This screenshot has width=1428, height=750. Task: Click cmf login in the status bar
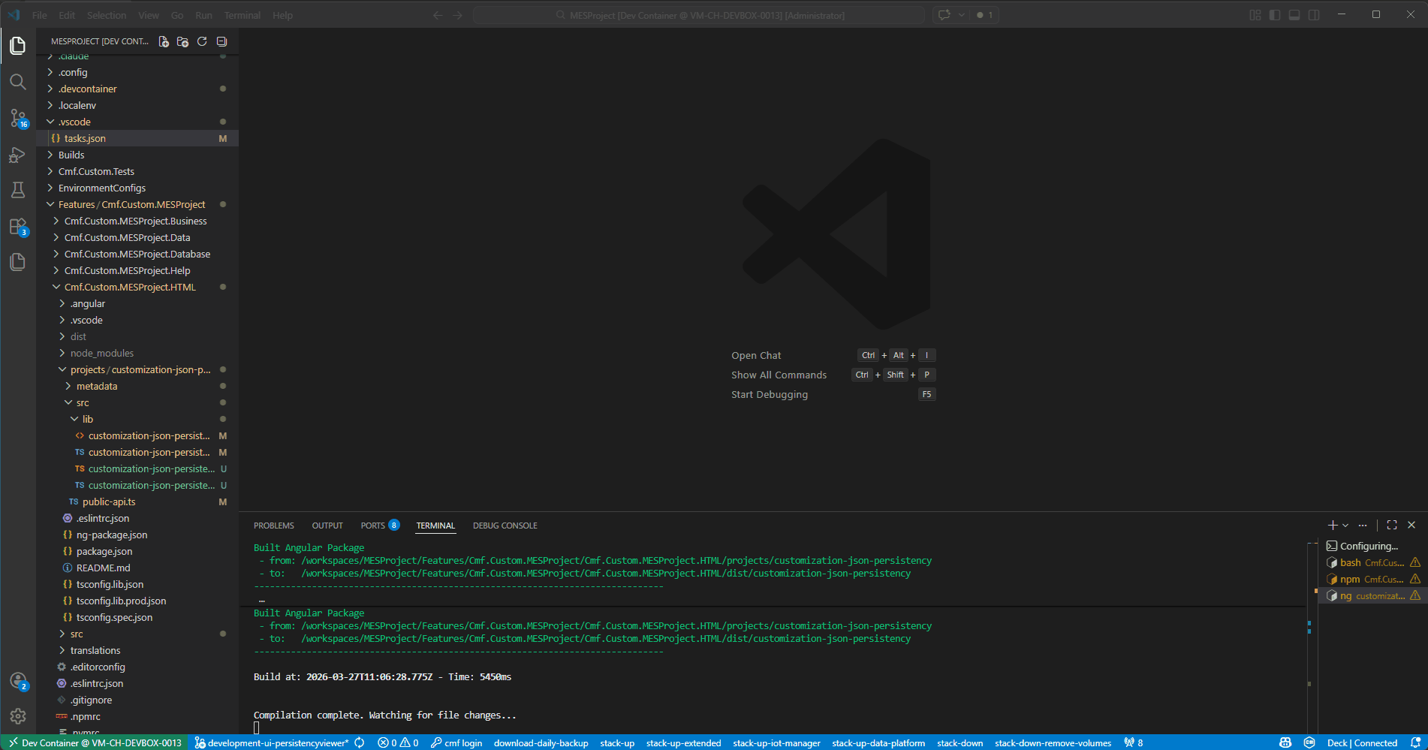(457, 742)
